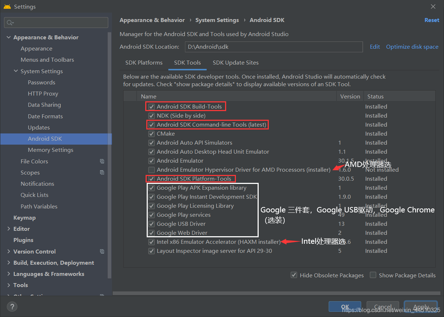Click the Cancel button

[383, 307]
